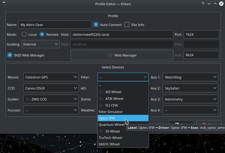
Task: Choose Filter Simulator in dropdown list
Action: [x=123, y=112]
